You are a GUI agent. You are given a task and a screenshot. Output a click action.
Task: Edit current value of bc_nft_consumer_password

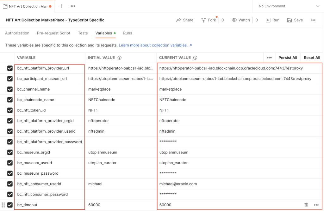(x=240, y=194)
